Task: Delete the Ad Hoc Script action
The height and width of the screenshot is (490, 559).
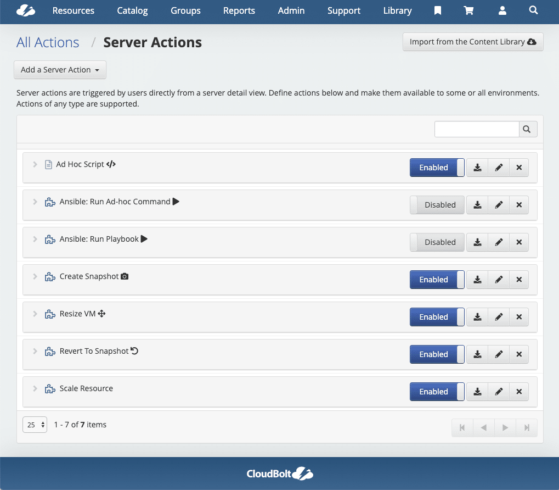Action: (x=519, y=168)
